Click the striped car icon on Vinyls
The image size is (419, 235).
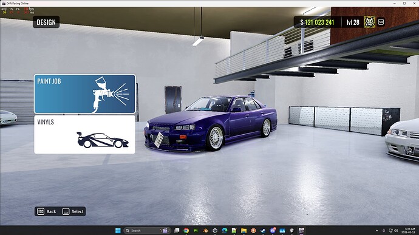(x=103, y=140)
